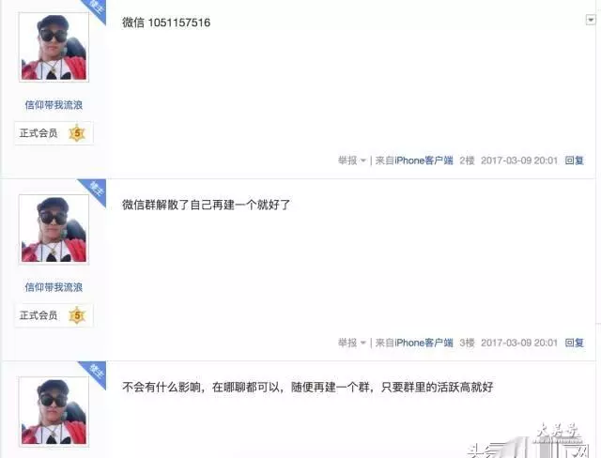
Task: Open the dropdown arrow beside the 2楼 post
Action: click(591, 20)
